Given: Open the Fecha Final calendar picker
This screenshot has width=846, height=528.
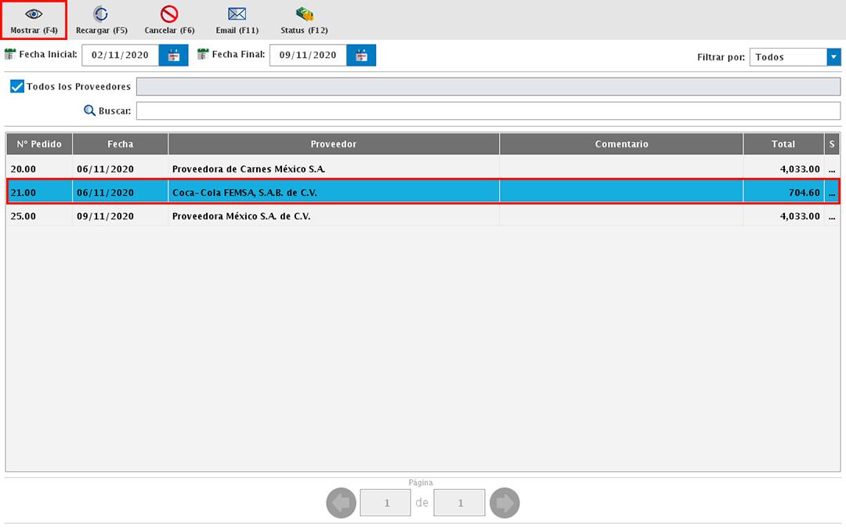Looking at the screenshot, I should [x=361, y=56].
